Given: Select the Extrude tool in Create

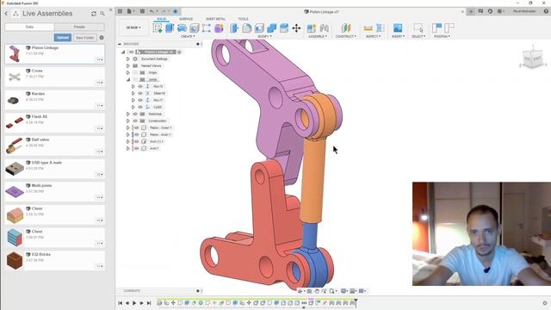Looking at the screenshot, I should coord(170,28).
